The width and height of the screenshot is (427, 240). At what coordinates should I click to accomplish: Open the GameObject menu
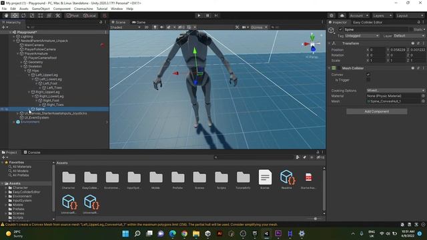tap(41, 9)
